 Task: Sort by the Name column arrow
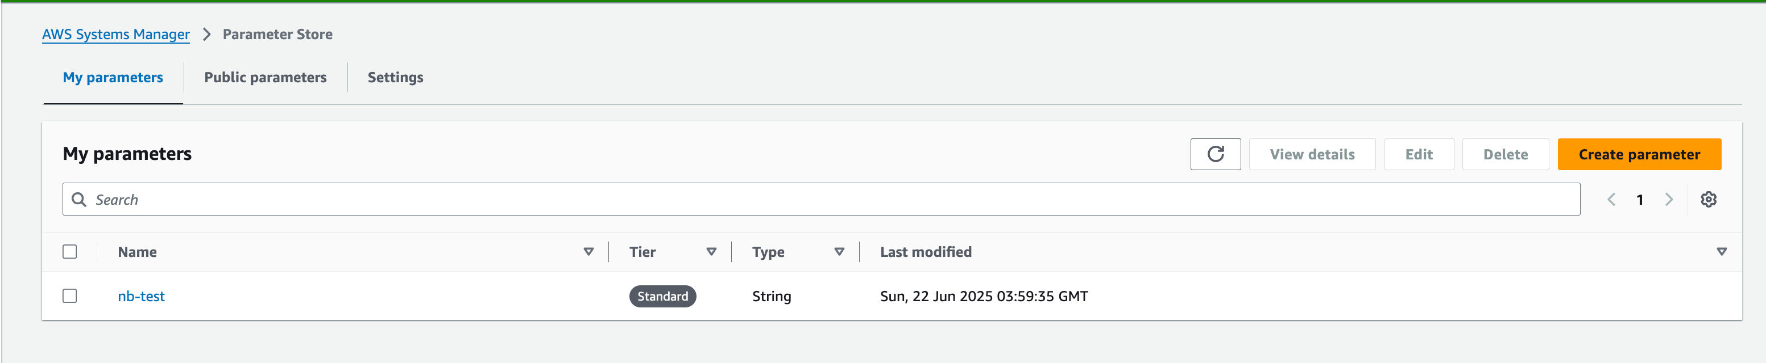(x=588, y=252)
